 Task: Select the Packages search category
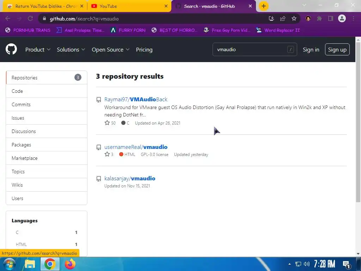point(47,144)
